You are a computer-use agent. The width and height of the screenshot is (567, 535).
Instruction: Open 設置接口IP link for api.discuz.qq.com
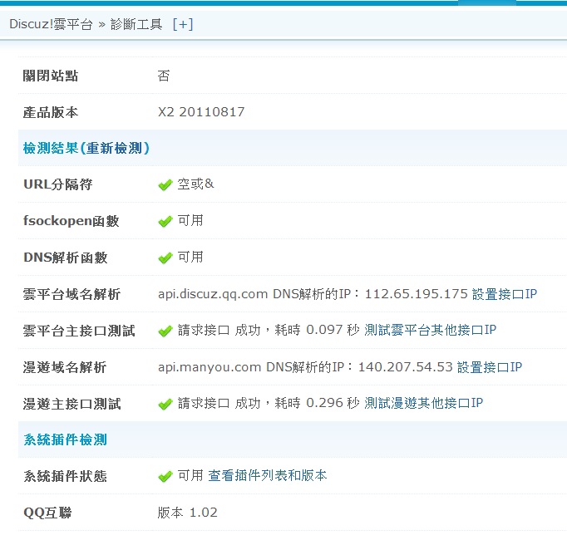pyautogui.click(x=505, y=294)
